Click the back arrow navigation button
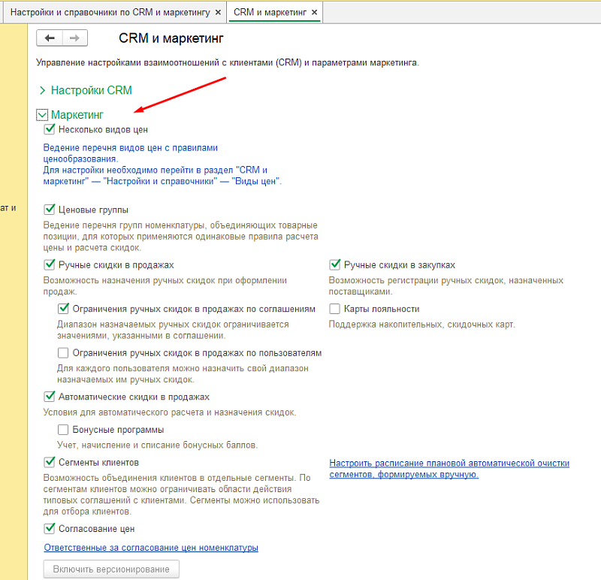The height and width of the screenshot is (580, 601). click(x=50, y=38)
